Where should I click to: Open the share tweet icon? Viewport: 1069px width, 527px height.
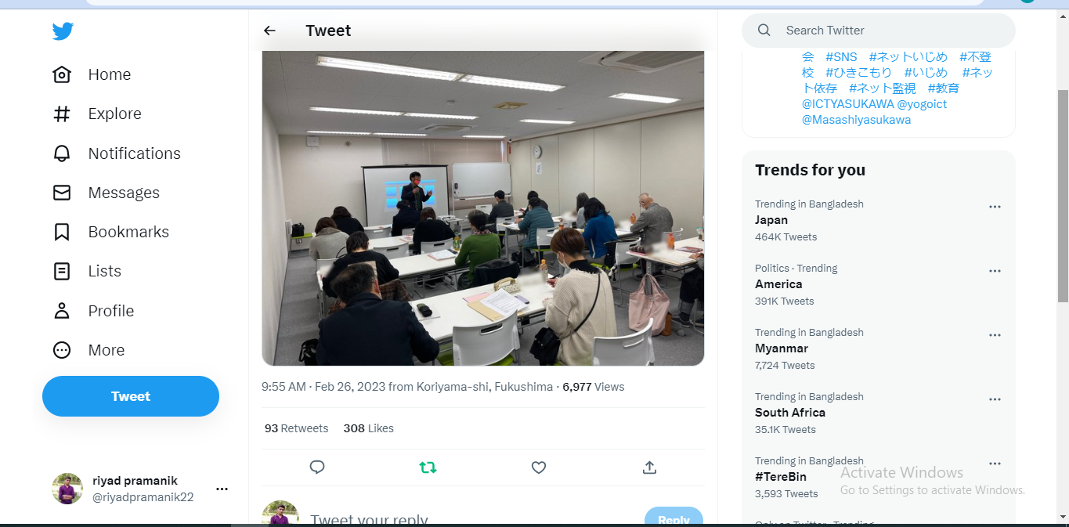pos(649,467)
